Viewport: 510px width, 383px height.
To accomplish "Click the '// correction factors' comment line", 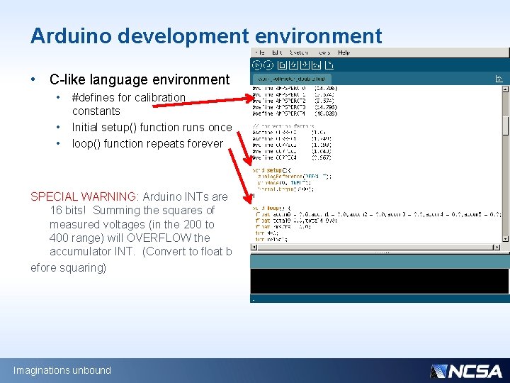I will 283,126.
